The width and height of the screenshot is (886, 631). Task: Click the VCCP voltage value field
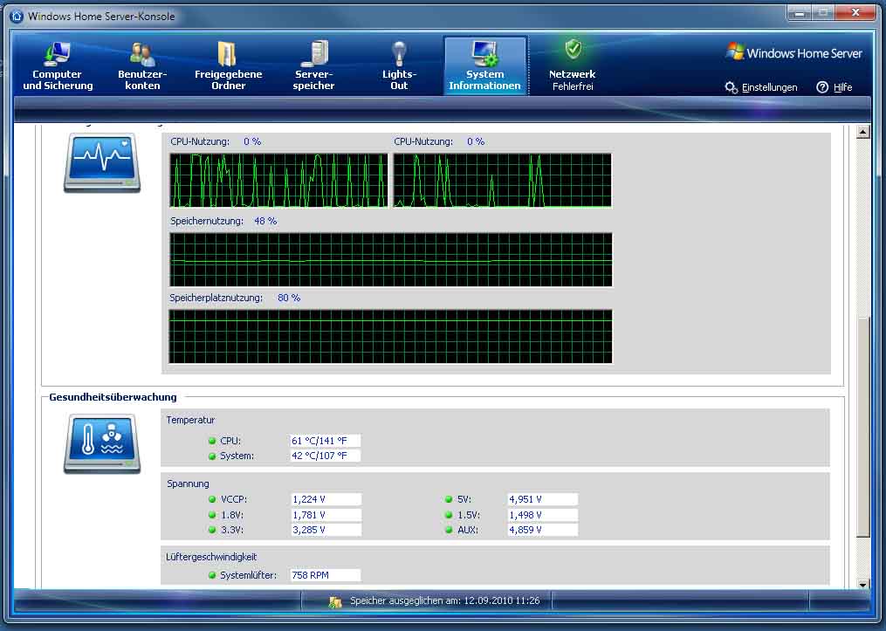coord(326,499)
